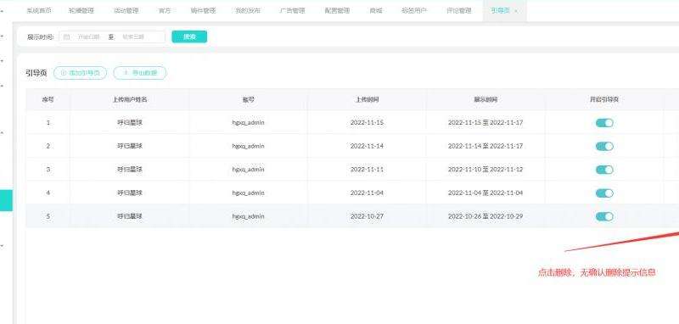
Task: Click display range 2022-11-14 至 2022-11-17
Action: [x=485, y=146]
